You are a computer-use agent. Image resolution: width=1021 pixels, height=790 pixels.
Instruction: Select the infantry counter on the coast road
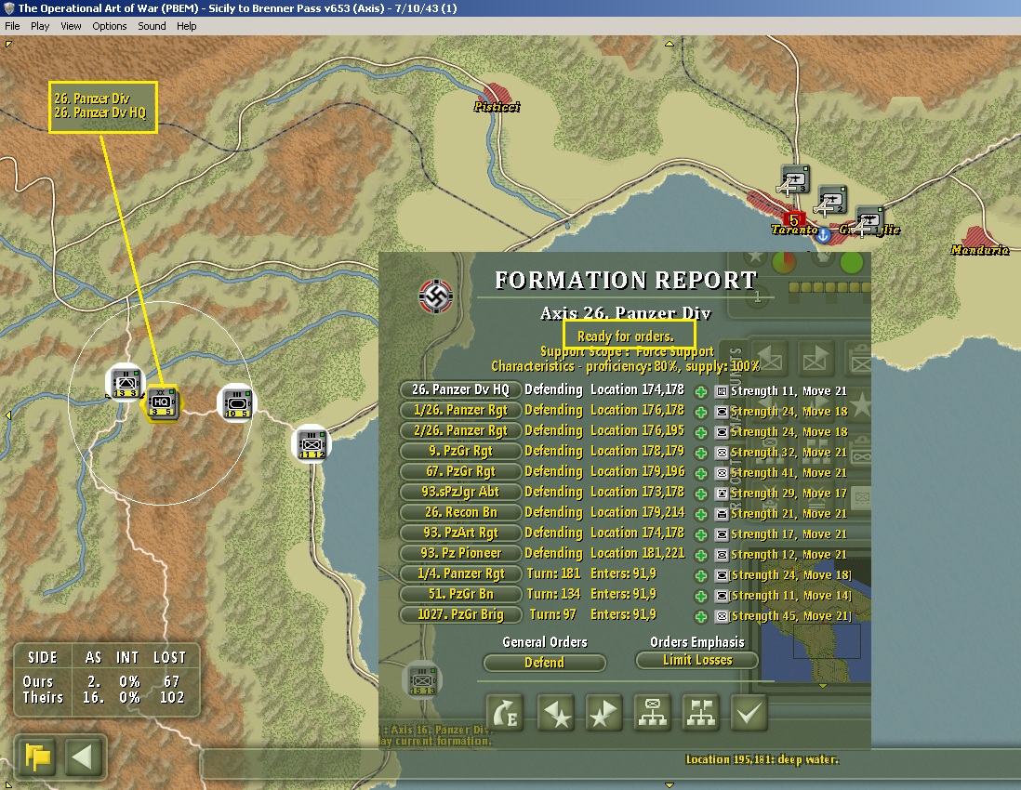pyautogui.click(x=312, y=444)
